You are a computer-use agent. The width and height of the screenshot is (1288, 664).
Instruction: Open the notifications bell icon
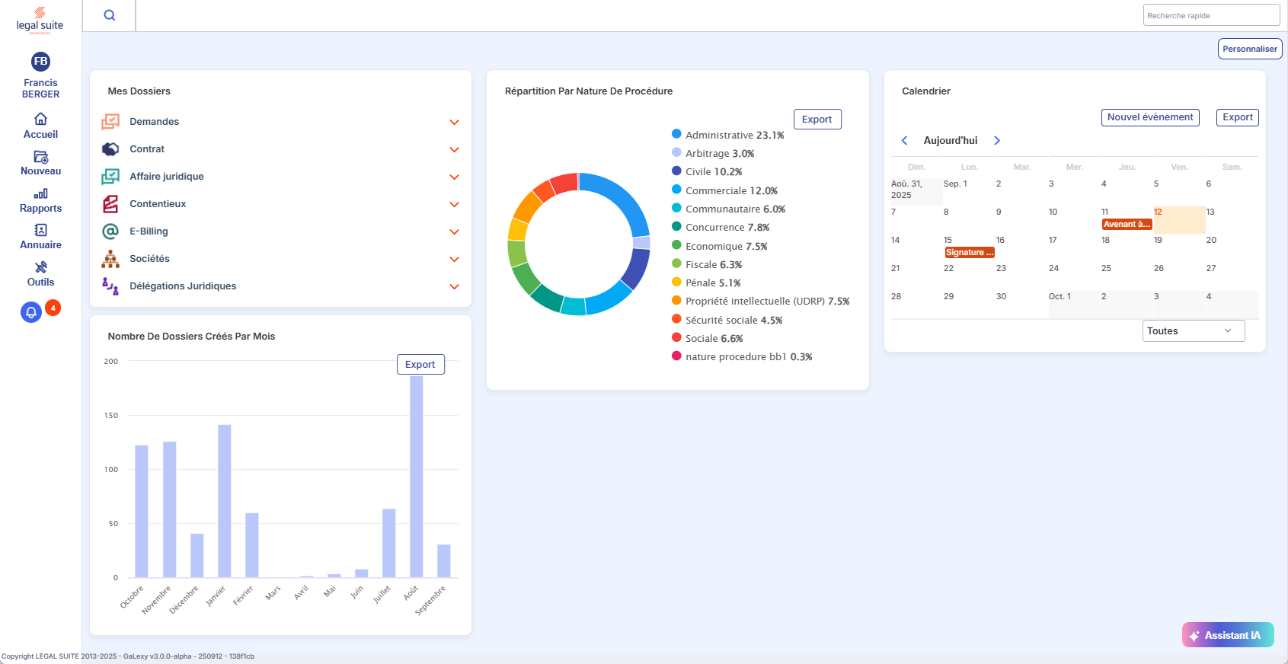pos(31,312)
